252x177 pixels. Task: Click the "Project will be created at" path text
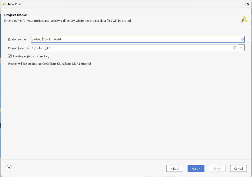tap(49, 64)
